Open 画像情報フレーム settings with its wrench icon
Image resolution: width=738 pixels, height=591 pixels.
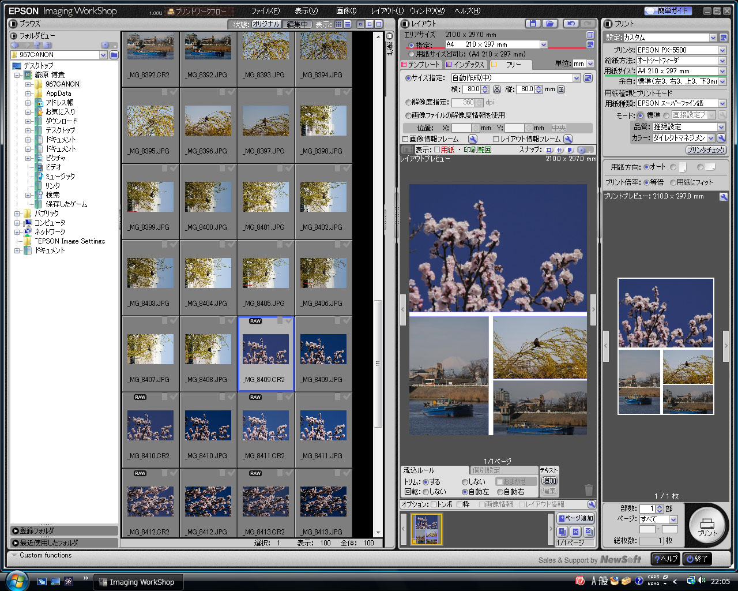[473, 139]
